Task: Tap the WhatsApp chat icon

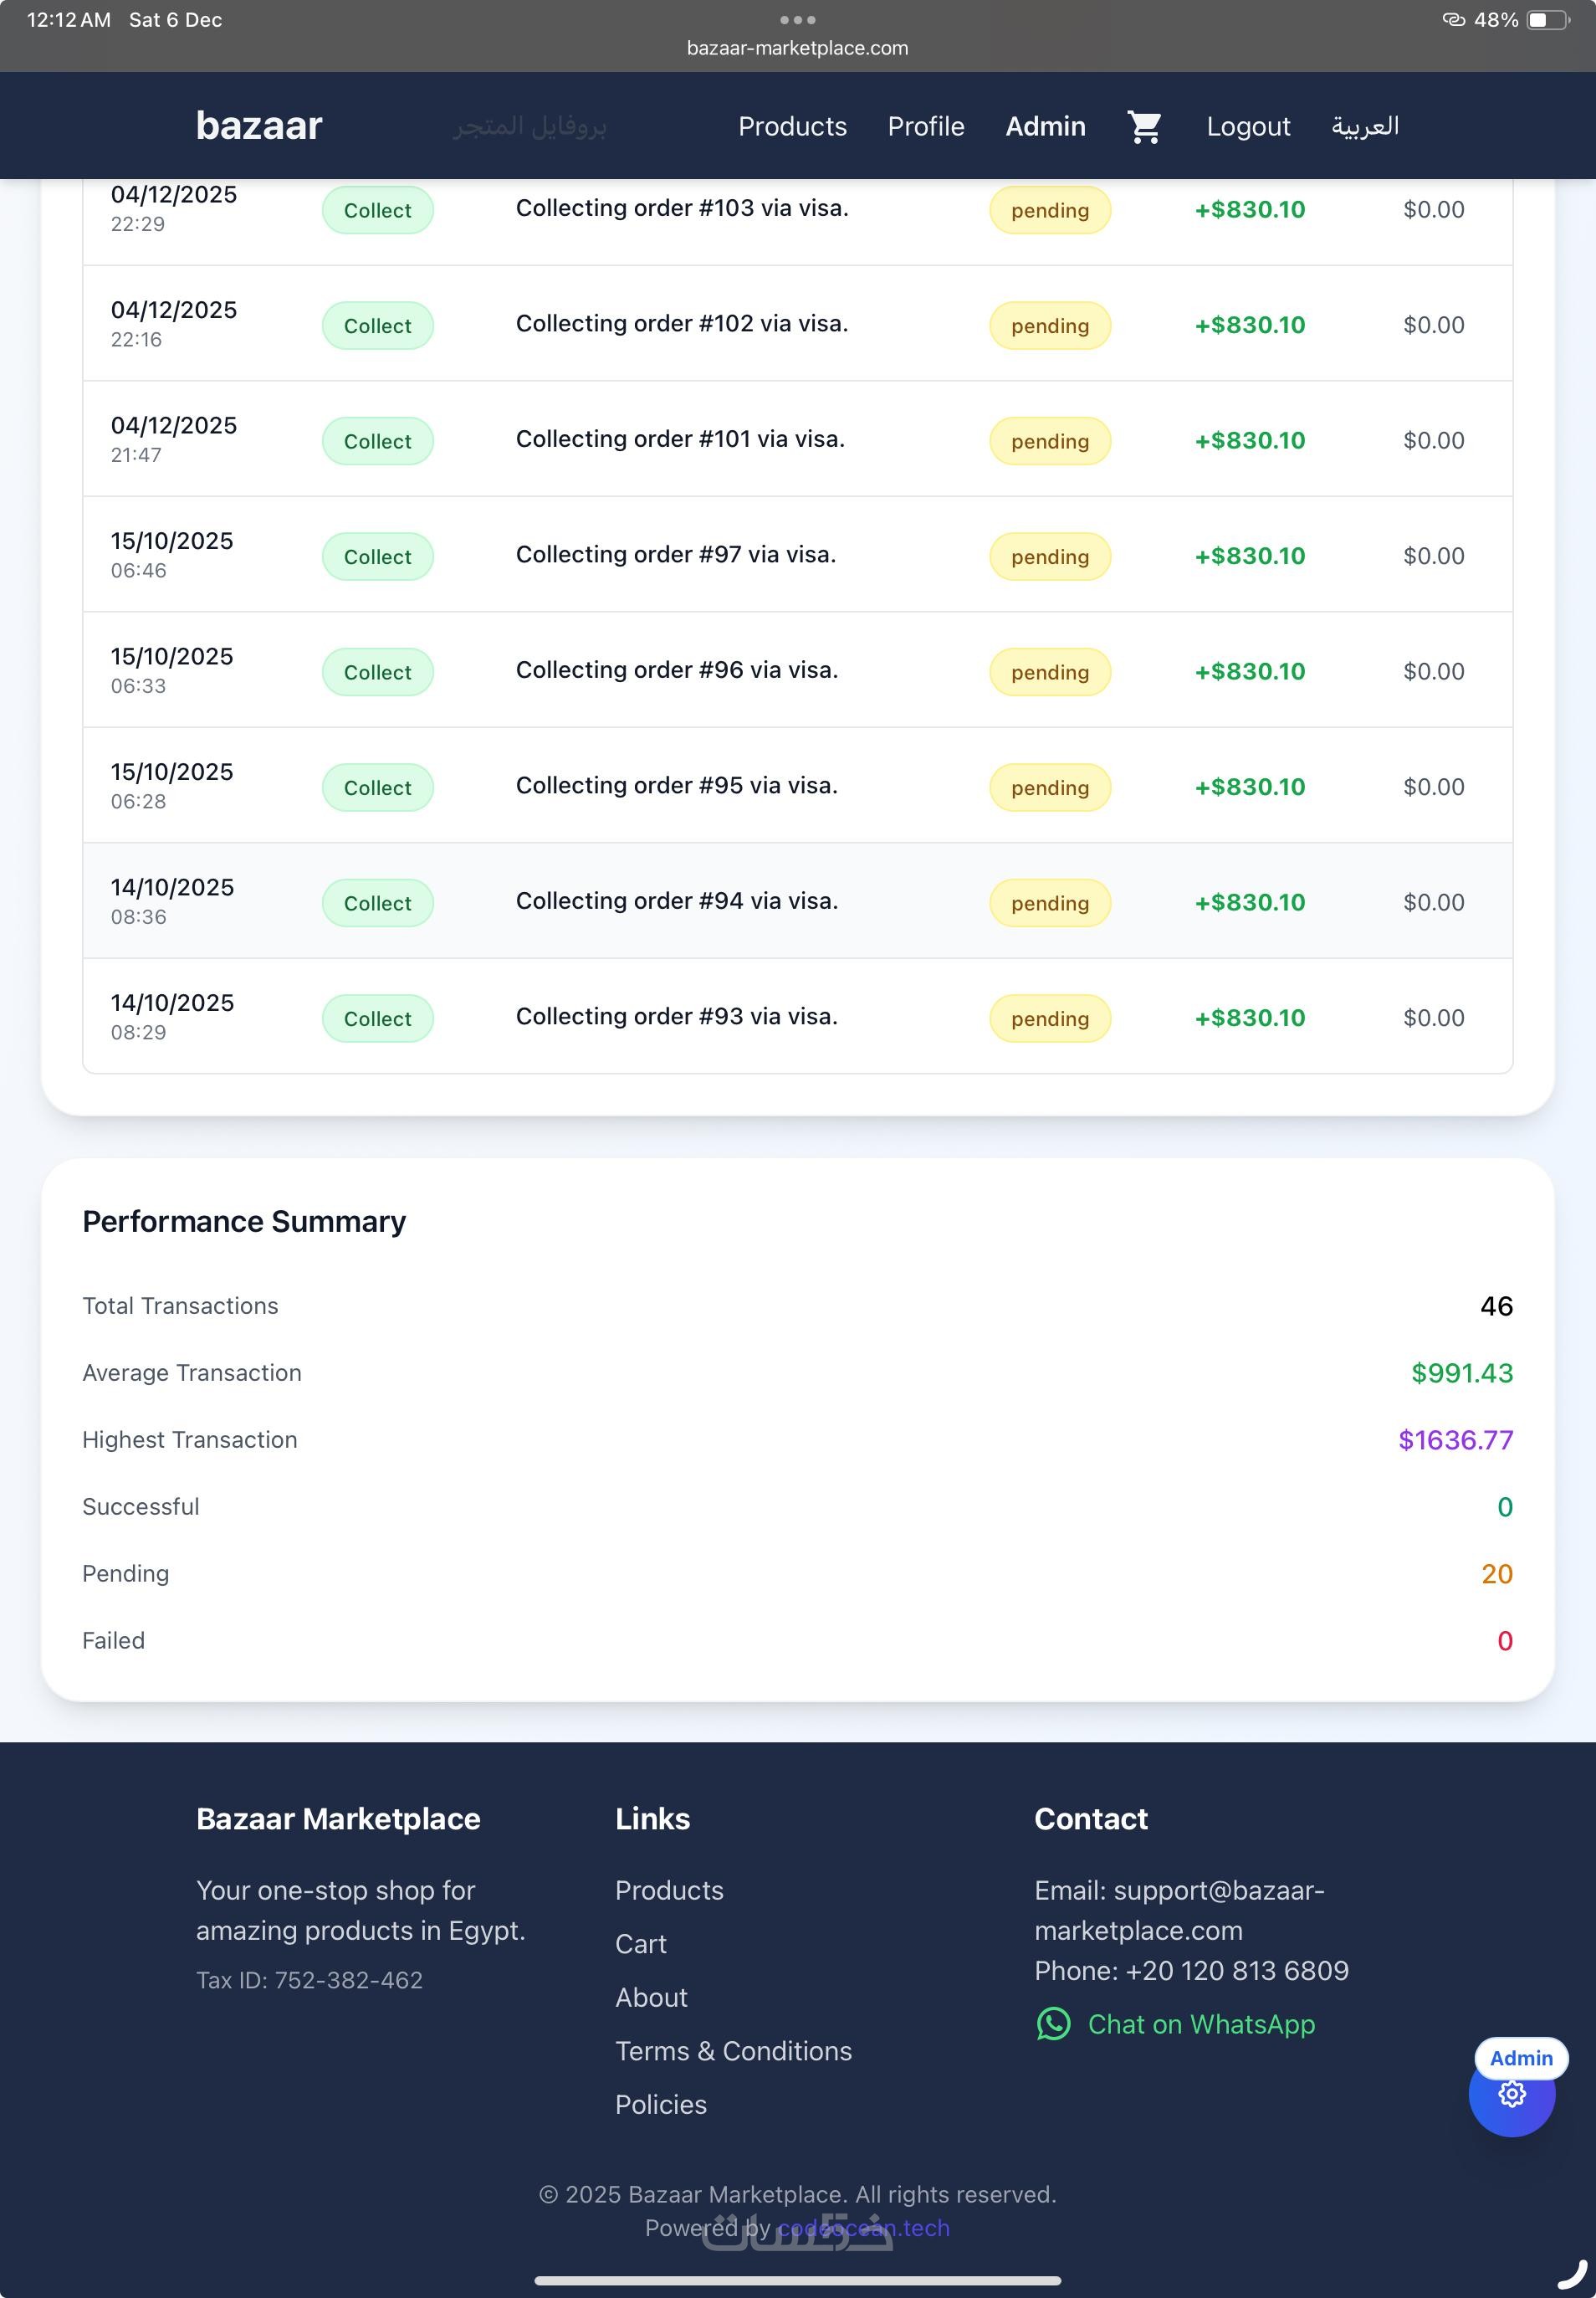Action: [1053, 2024]
